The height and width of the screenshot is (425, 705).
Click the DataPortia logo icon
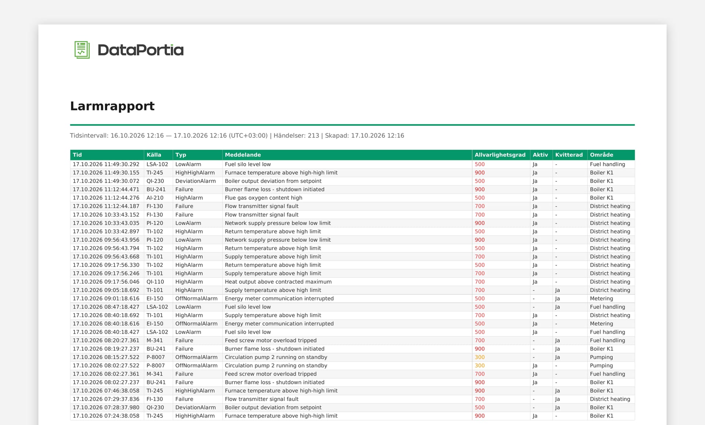click(82, 50)
